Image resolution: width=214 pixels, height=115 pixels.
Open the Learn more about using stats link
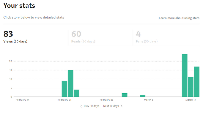pyautogui.click(x=179, y=18)
